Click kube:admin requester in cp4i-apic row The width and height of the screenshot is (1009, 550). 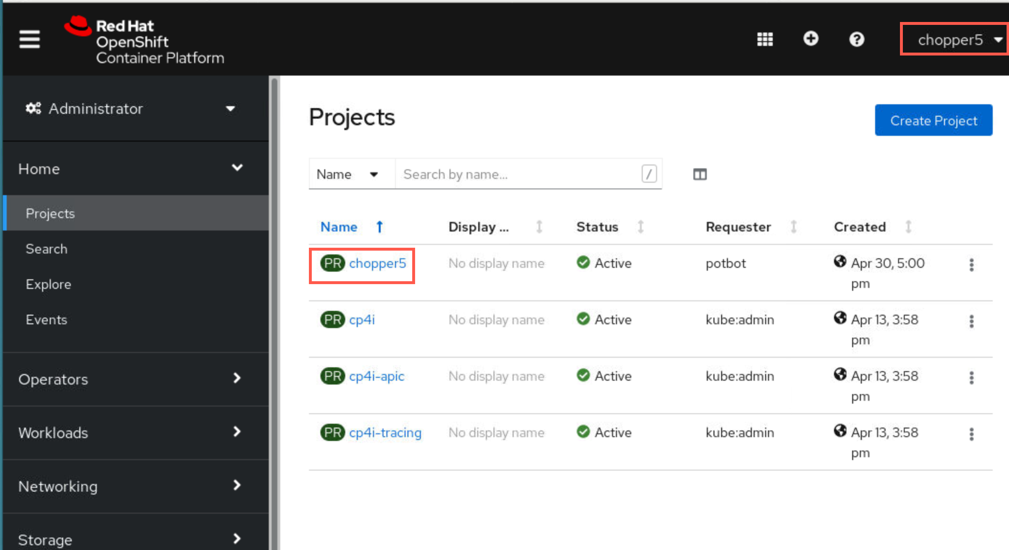740,376
